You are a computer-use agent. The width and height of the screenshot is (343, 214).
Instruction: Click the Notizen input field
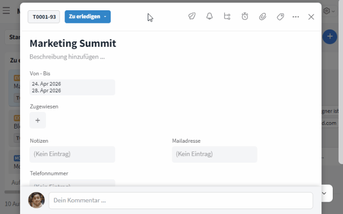click(72, 154)
